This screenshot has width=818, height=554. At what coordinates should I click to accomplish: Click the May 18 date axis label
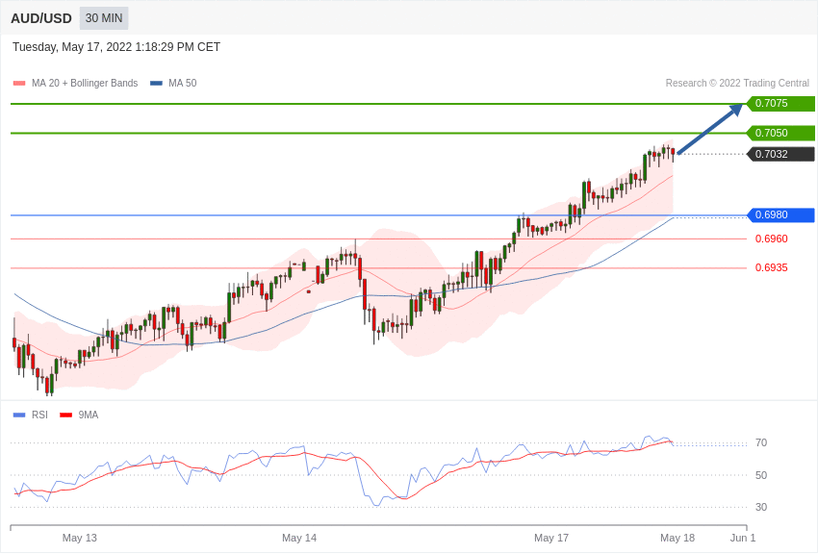pos(677,538)
